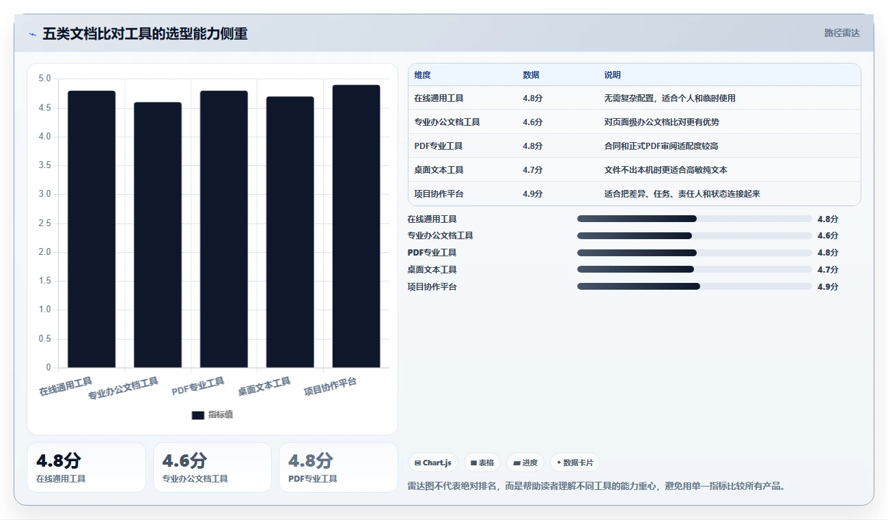Click the 在线通用工具 progress bar
Image resolution: width=888 pixels, height=520 pixels.
(695, 219)
